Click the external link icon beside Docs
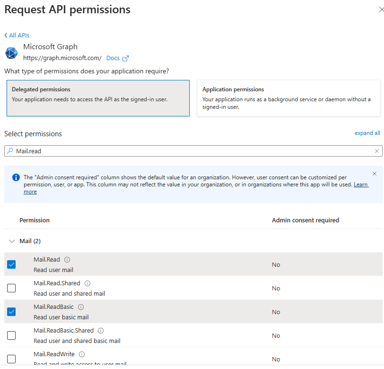Viewport: 384px width, 369px height. pos(125,58)
